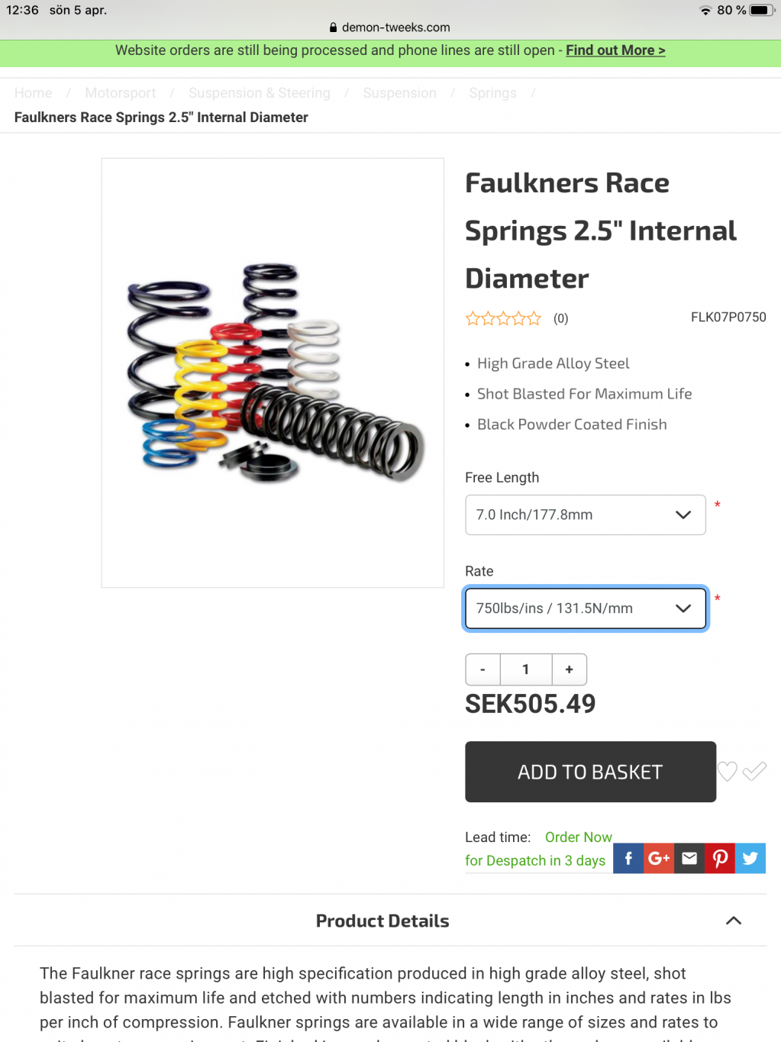Click the springs product image
The width and height of the screenshot is (781, 1042).
coord(273,373)
